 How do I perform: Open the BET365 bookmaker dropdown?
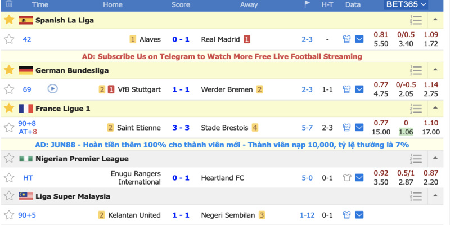(x=406, y=4)
